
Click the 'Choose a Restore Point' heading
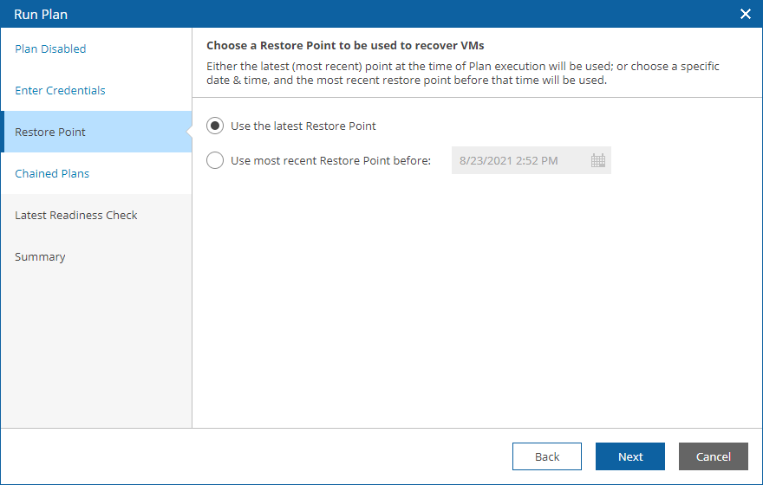tap(345, 45)
